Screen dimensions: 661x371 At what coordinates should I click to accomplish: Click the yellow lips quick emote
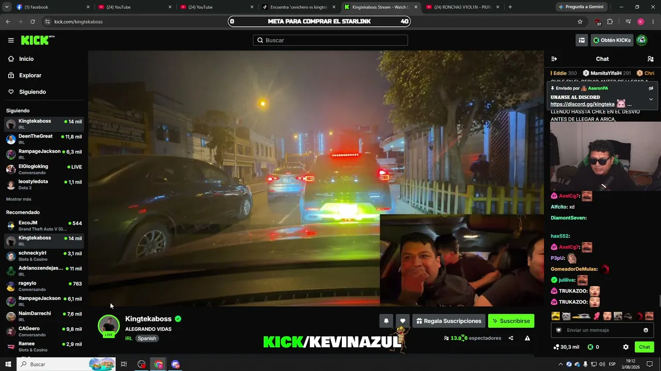[x=556, y=316]
